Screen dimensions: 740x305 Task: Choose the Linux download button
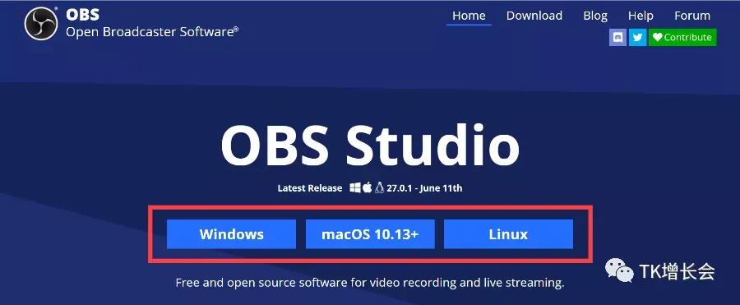[x=508, y=234]
